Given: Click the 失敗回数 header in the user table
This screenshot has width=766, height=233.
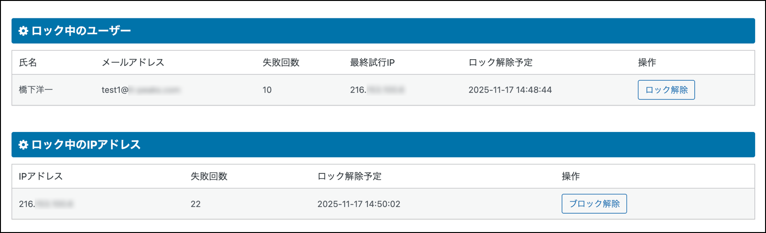Looking at the screenshot, I should 281,62.
